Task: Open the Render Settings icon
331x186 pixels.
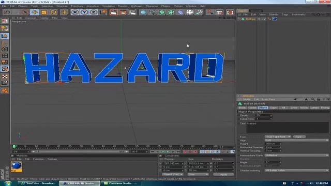Action: [132, 12]
